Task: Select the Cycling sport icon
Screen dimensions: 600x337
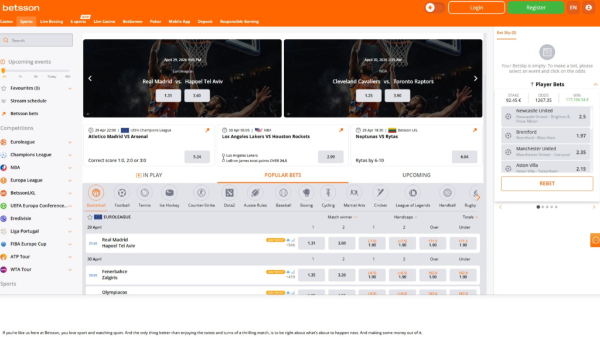Action: pos(328,193)
